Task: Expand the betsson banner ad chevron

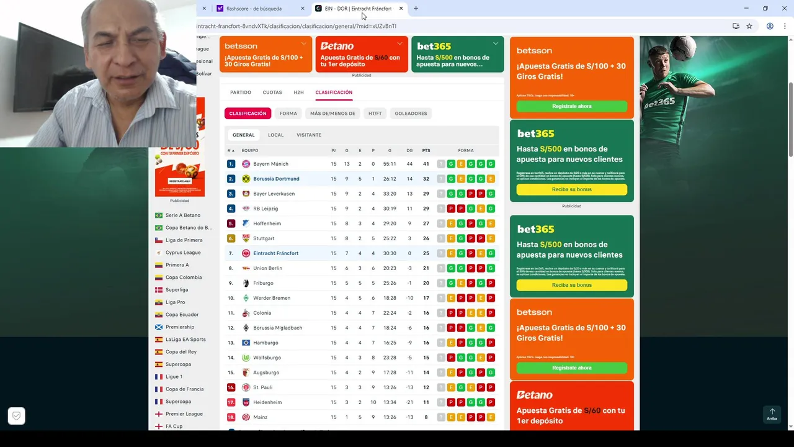Action: tap(304, 44)
